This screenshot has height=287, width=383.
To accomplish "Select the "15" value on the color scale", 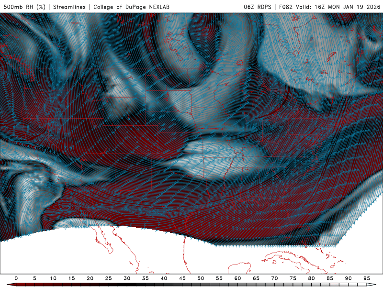I will pos(71,278).
